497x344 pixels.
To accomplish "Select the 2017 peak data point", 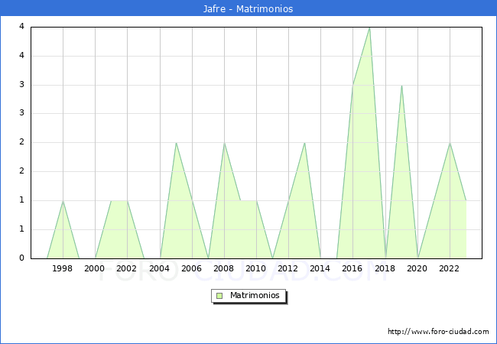I will 369,28.
